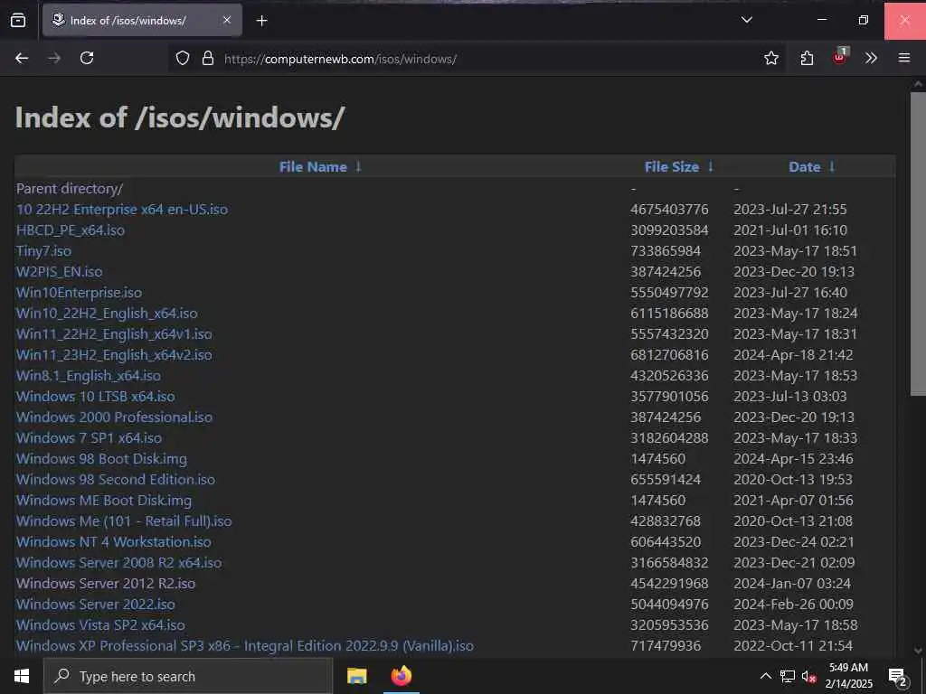
Task: Select the Index of /isos/windows/ tab
Action: (142, 20)
